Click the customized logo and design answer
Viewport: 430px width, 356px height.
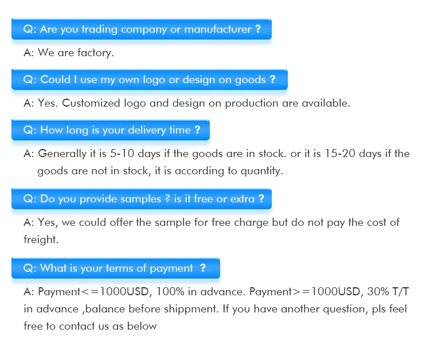pyautogui.click(x=186, y=104)
